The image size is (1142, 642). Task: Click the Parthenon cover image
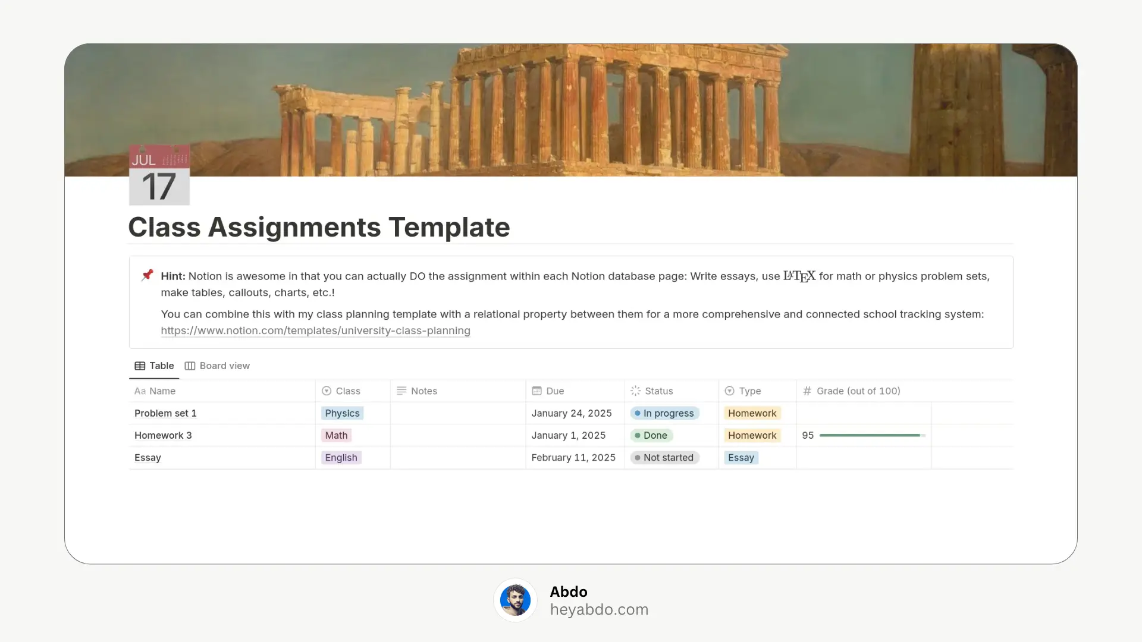pos(571,110)
